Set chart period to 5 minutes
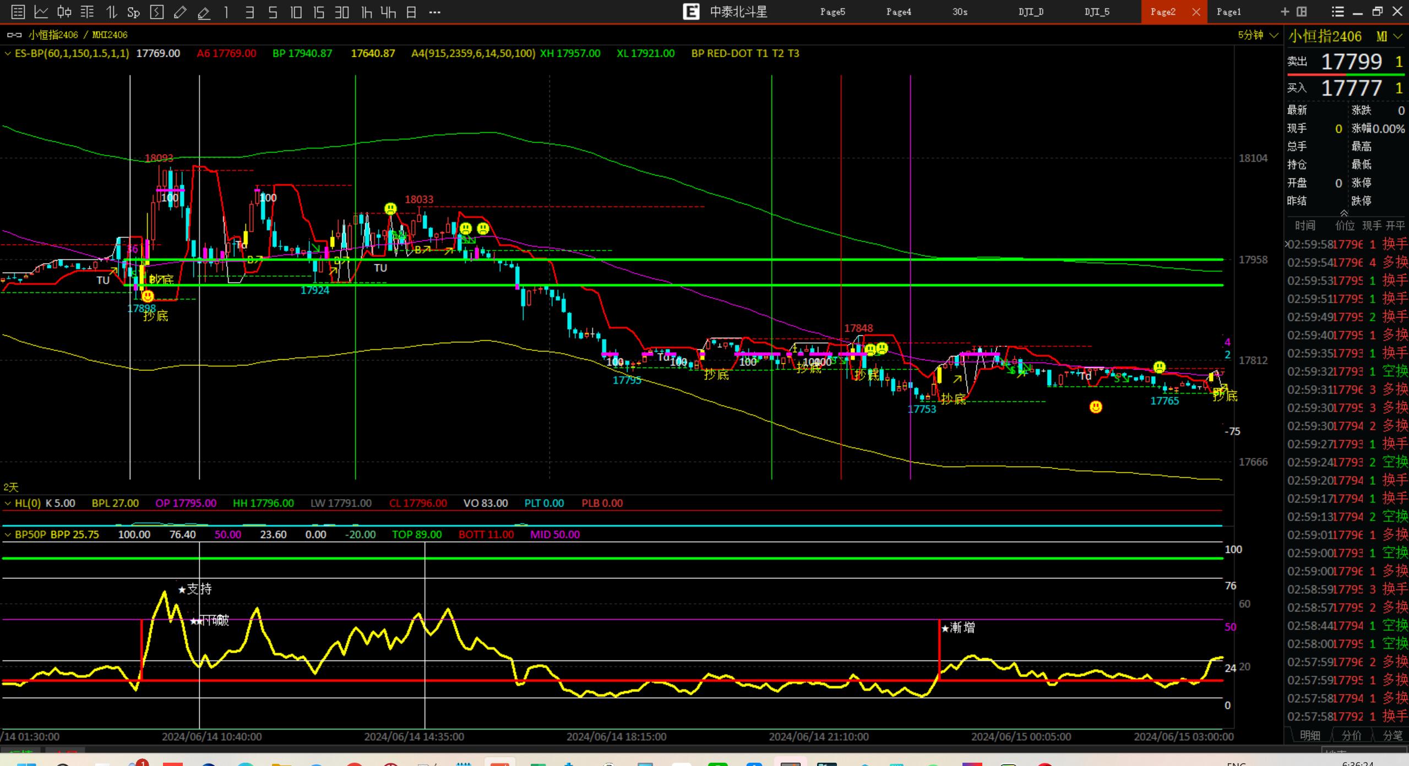 pos(273,12)
